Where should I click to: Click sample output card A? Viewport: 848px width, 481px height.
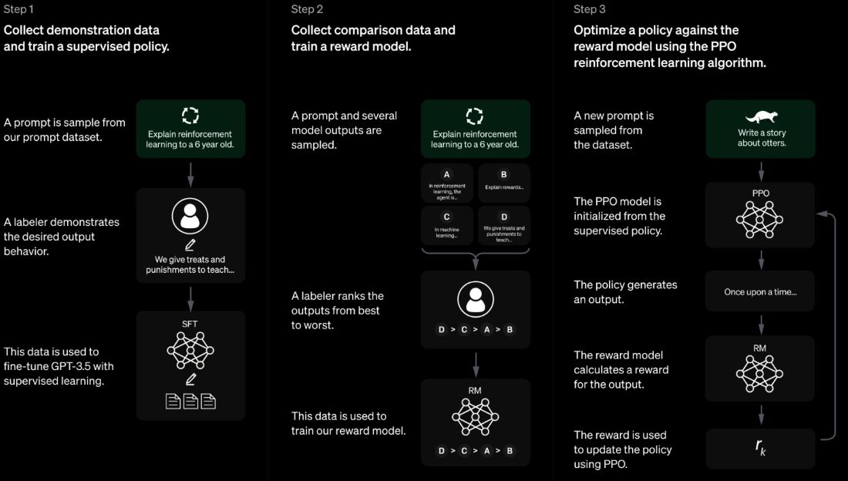tap(447, 183)
